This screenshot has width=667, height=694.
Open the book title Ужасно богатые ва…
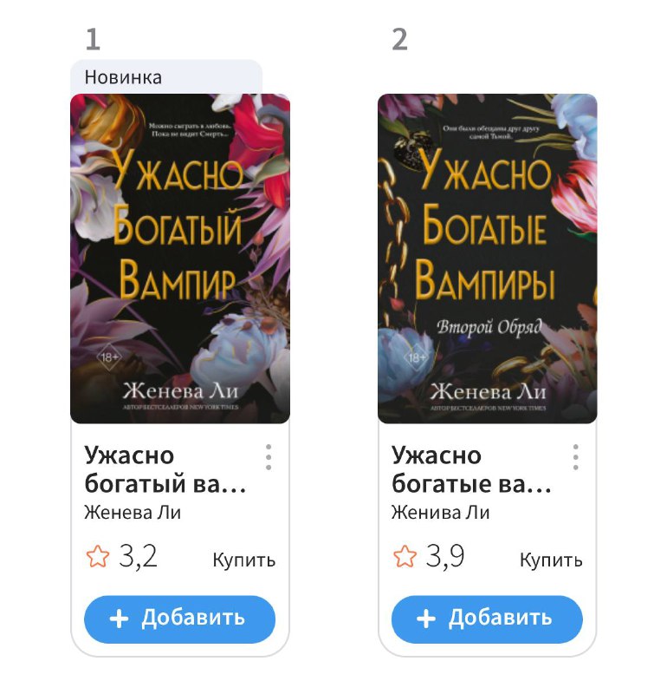tap(471, 469)
